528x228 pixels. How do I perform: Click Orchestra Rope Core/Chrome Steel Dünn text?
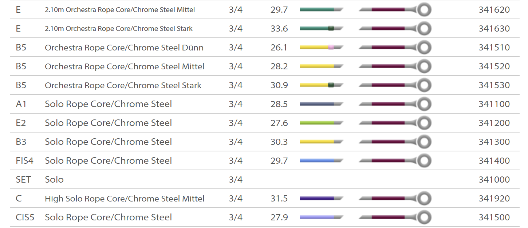pyautogui.click(x=124, y=48)
